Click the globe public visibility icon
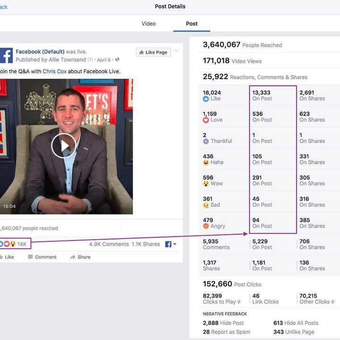Screen dimensions: 340x340 click(117, 59)
